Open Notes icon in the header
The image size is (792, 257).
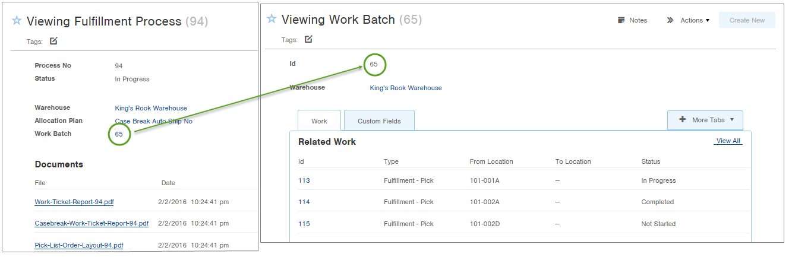[x=621, y=20]
